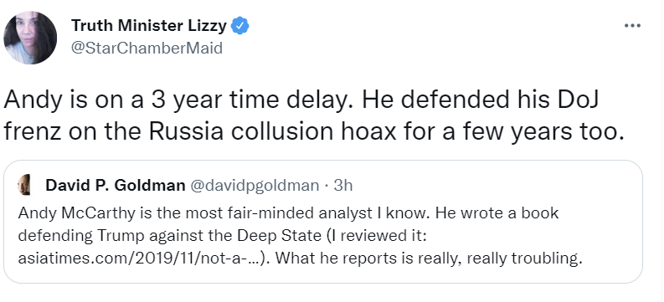Open Truth Minister Lizzy's profile picture

[x=30, y=38]
